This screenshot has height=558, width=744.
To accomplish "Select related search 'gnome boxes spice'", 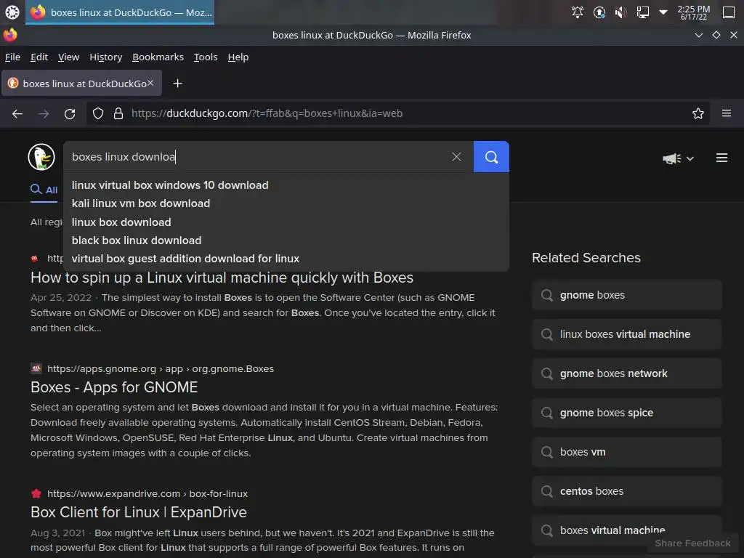I will click(627, 413).
